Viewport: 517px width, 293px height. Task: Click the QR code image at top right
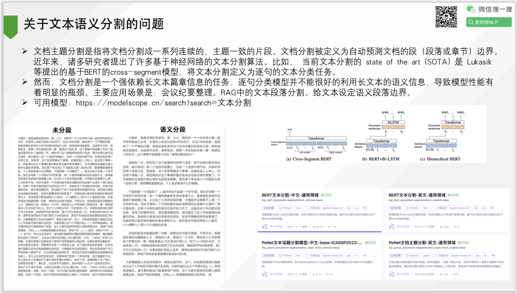point(446,16)
